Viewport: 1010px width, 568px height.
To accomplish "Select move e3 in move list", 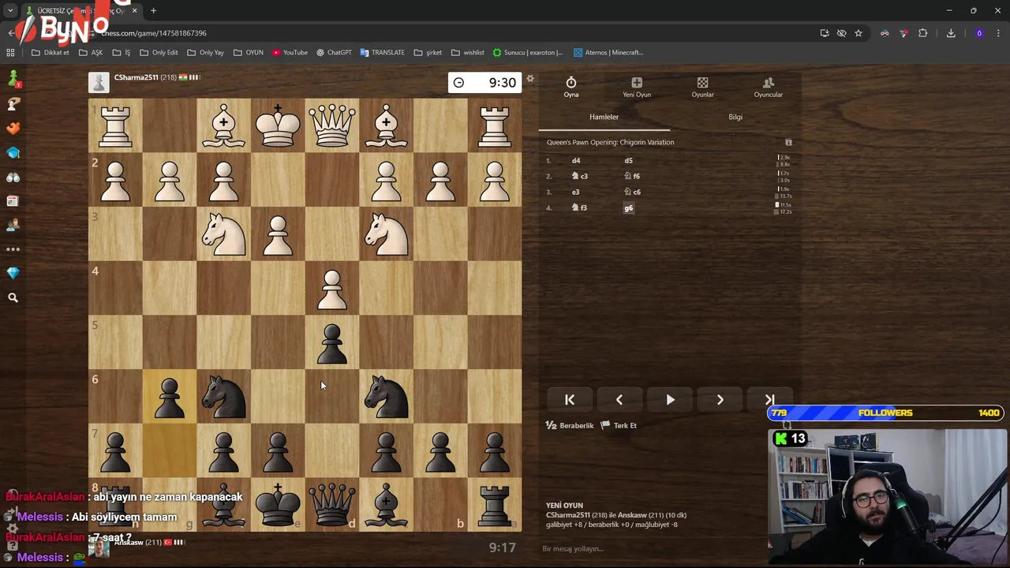I will [576, 192].
